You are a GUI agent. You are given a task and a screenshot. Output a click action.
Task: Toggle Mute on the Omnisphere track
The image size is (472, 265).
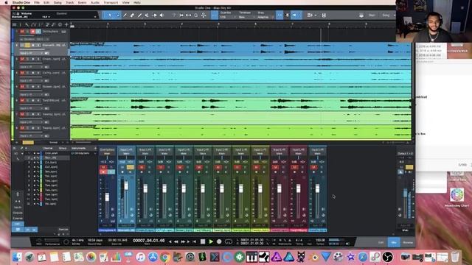click(x=22, y=31)
